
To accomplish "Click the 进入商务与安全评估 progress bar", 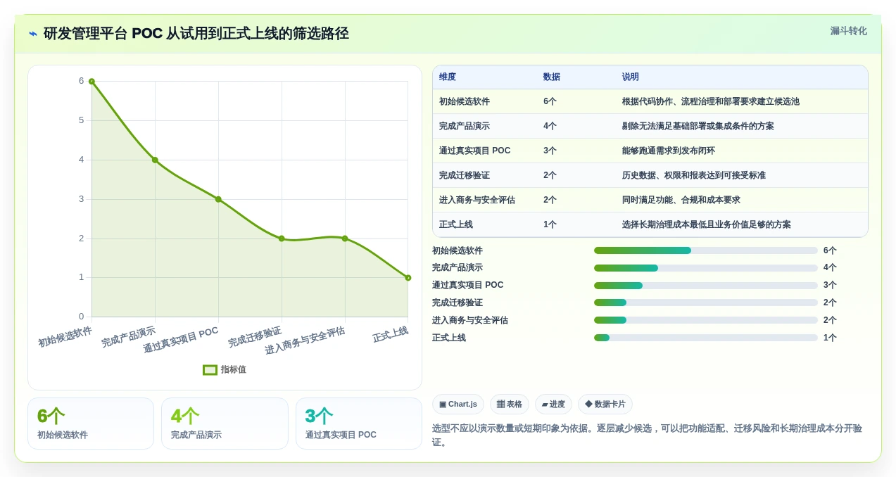I will [706, 320].
